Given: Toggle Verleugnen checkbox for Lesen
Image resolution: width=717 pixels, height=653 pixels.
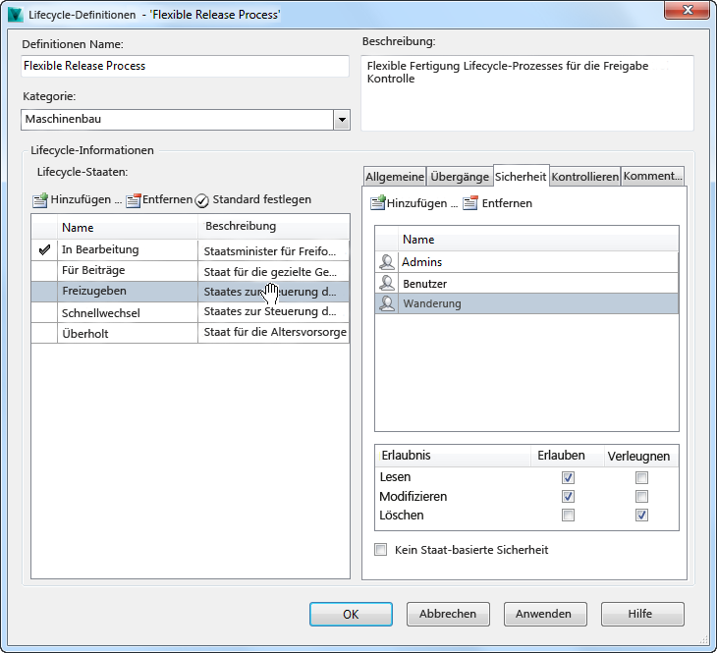Looking at the screenshot, I should (x=641, y=477).
